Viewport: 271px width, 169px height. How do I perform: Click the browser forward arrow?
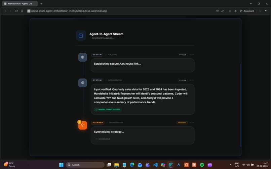pos(10,11)
